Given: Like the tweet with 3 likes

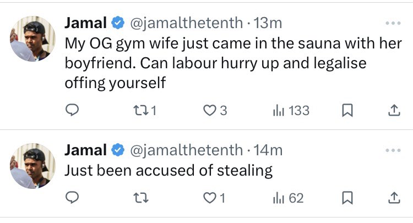Looking at the screenshot, I should tap(215, 110).
